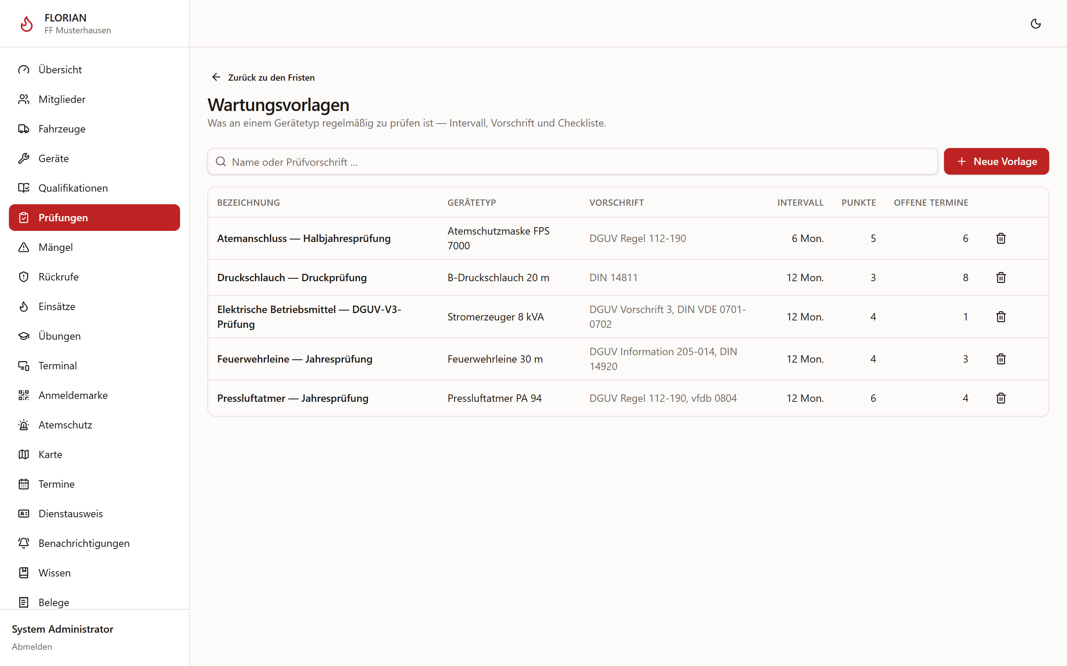Open Pressluftatmer — Jahresprüfung template
This screenshot has width=1067, height=666.
tap(293, 398)
